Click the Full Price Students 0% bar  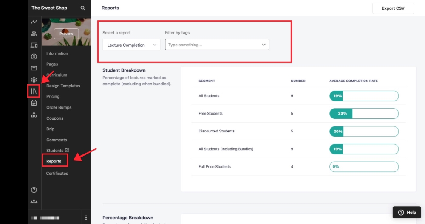[x=364, y=167]
